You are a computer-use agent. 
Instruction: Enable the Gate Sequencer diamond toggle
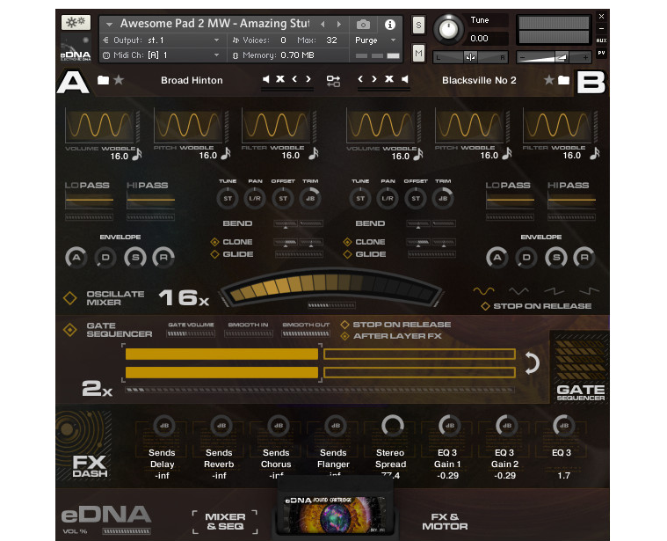point(69,330)
